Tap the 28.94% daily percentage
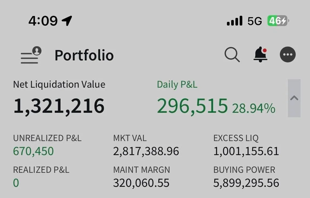This screenshot has width=310, height=198. tap(253, 109)
